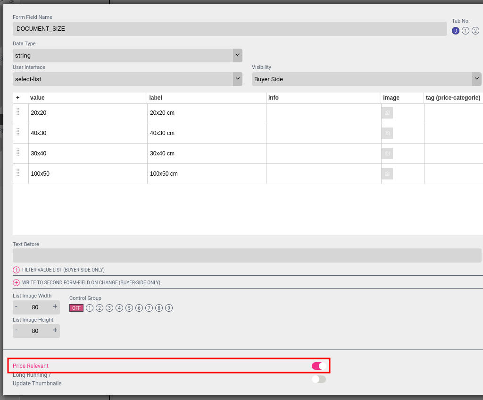The image size is (483, 400).
Task: Select Tab No. 0
Action: click(456, 31)
